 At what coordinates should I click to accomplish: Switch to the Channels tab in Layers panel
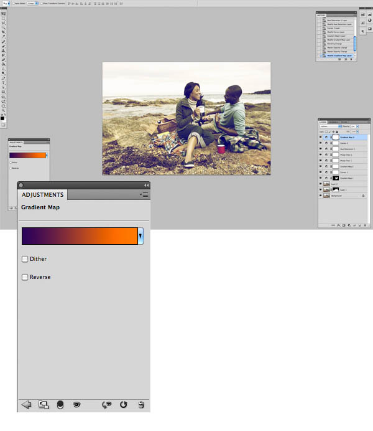click(334, 122)
